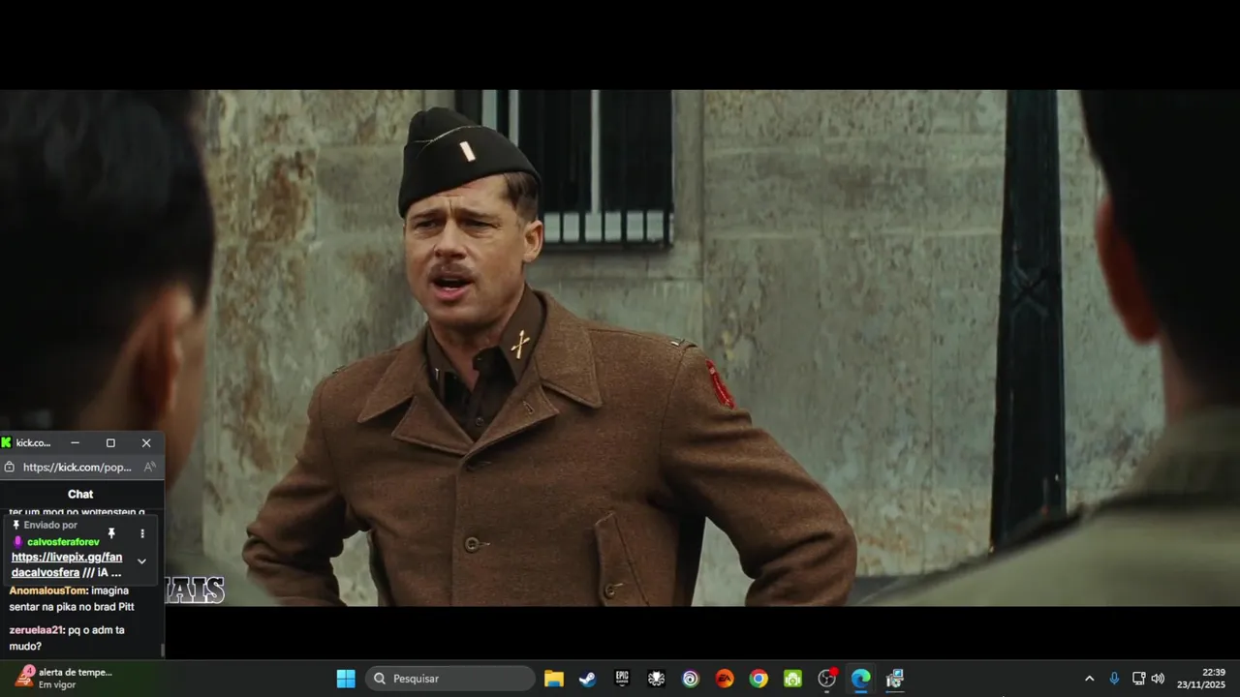
Task: Open File Explorer from the taskbar
Action: [x=554, y=679]
